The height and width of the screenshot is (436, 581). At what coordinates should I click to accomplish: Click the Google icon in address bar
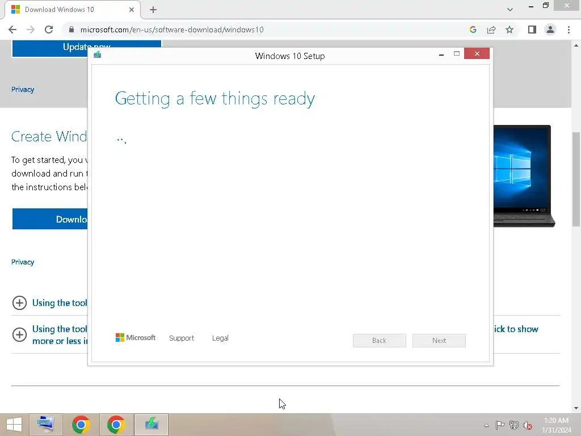click(473, 30)
